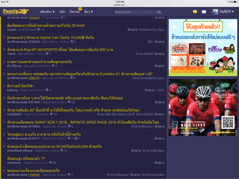Click the user avatar thumbnail
Screen dimensions: 239x179
(215, 12)
